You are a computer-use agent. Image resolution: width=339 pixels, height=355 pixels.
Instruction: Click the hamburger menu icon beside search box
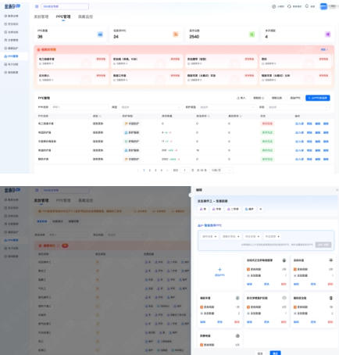click(37, 6)
